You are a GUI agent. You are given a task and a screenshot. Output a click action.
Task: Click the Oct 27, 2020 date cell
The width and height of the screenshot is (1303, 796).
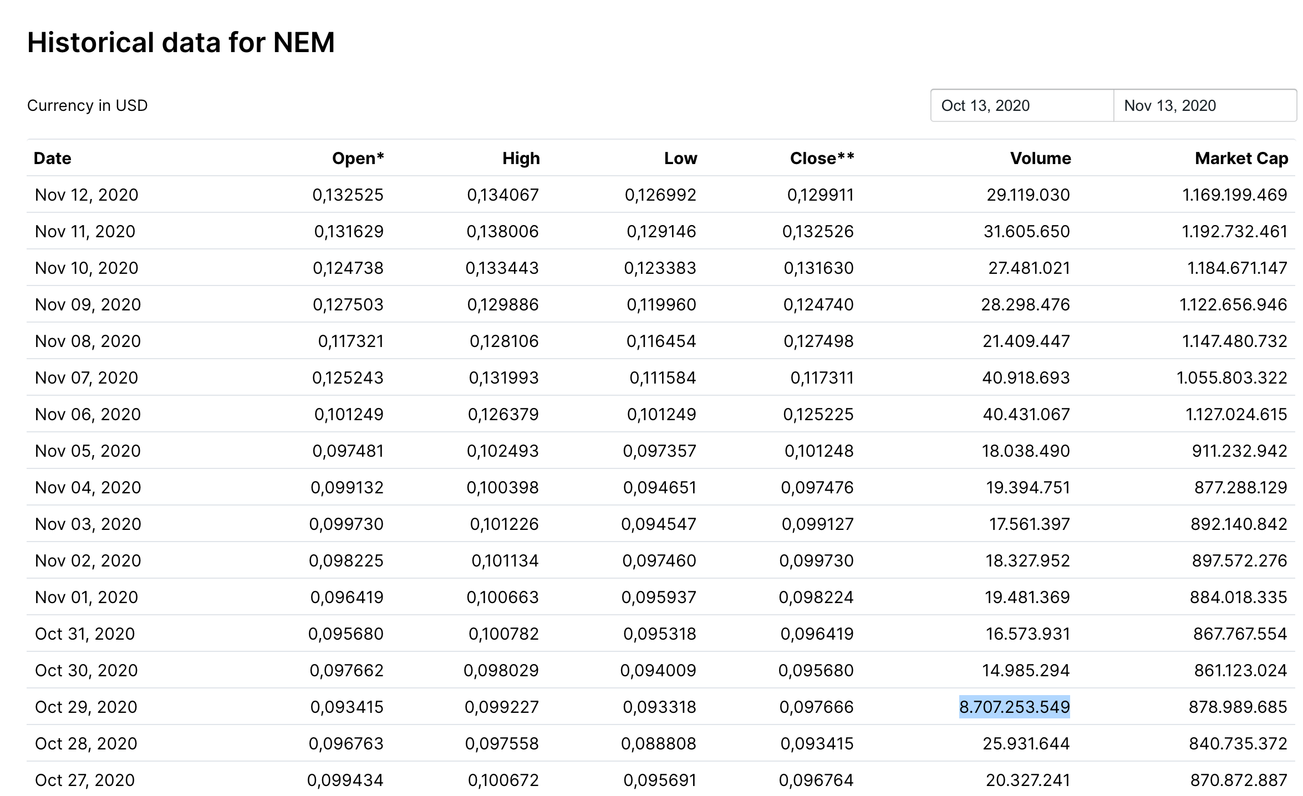[85, 780]
